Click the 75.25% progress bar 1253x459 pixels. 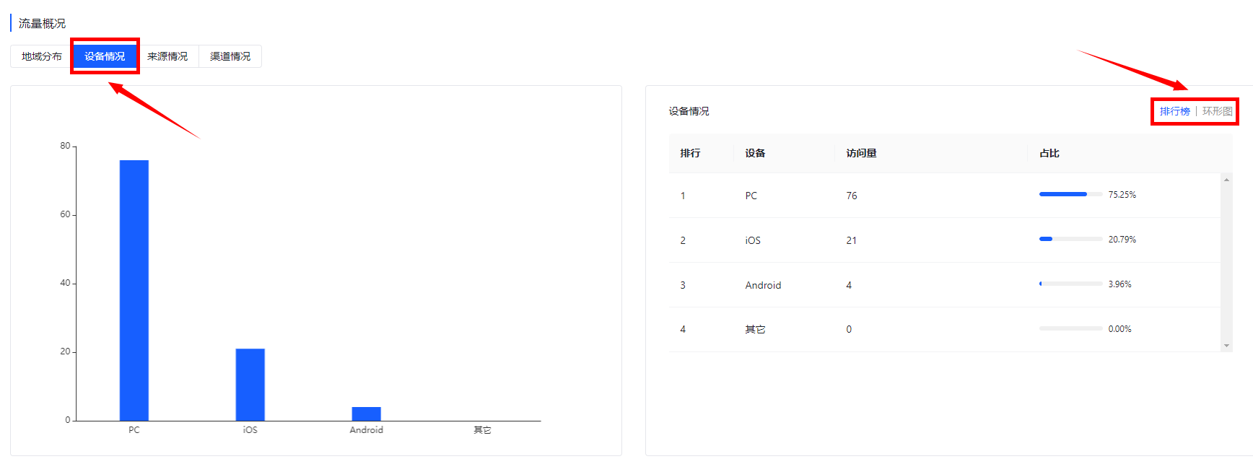[x=1070, y=194]
